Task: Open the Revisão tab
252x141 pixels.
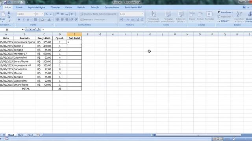Action: (x=81, y=7)
